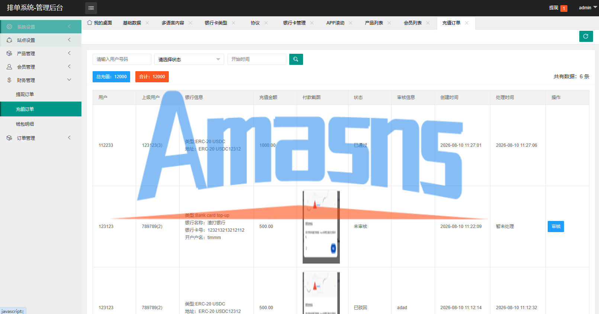Viewport: 599px width, 314px height.
Task: Click the 开始时间 date field
Action: click(257, 59)
